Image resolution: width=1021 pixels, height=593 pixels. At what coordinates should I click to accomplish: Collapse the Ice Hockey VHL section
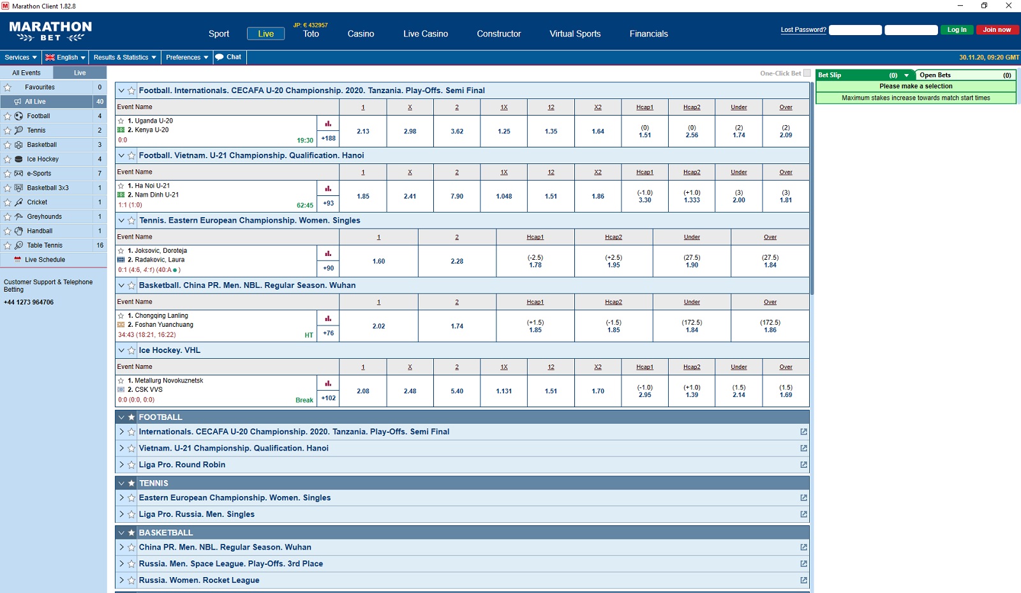tap(121, 350)
